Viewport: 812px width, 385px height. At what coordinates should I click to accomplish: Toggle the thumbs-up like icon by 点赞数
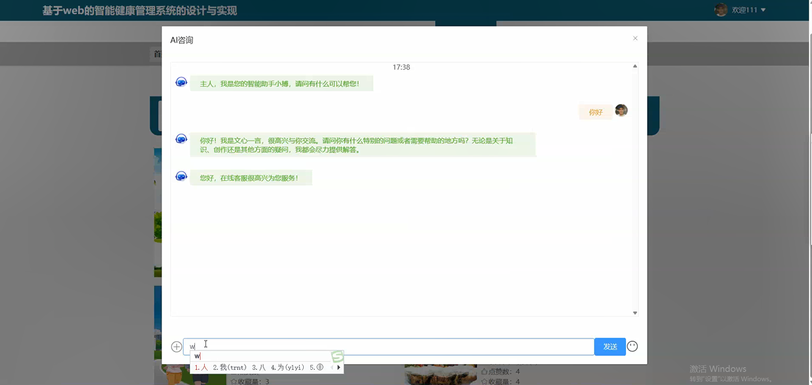pos(484,371)
